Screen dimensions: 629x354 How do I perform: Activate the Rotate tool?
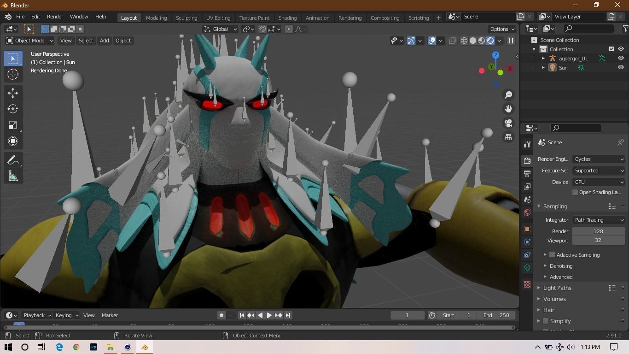(x=13, y=109)
